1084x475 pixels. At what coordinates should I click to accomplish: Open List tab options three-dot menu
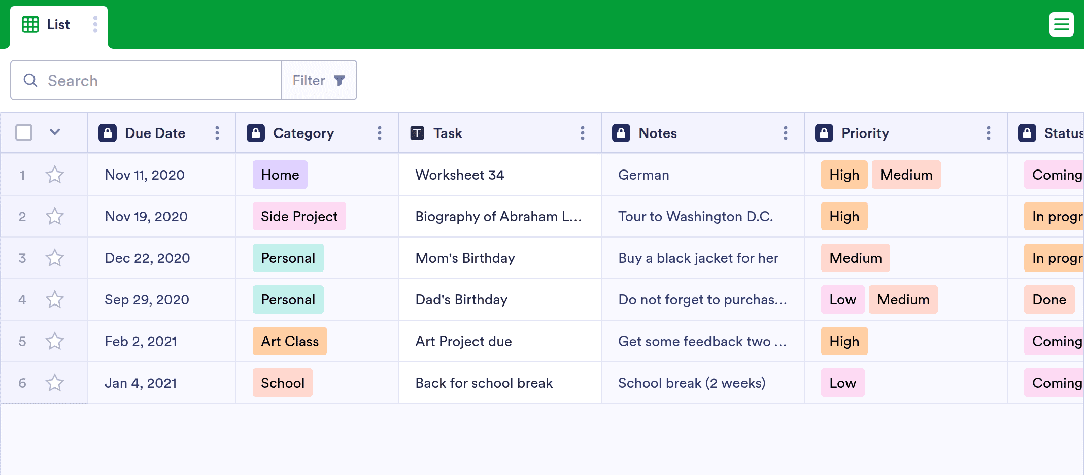(95, 24)
